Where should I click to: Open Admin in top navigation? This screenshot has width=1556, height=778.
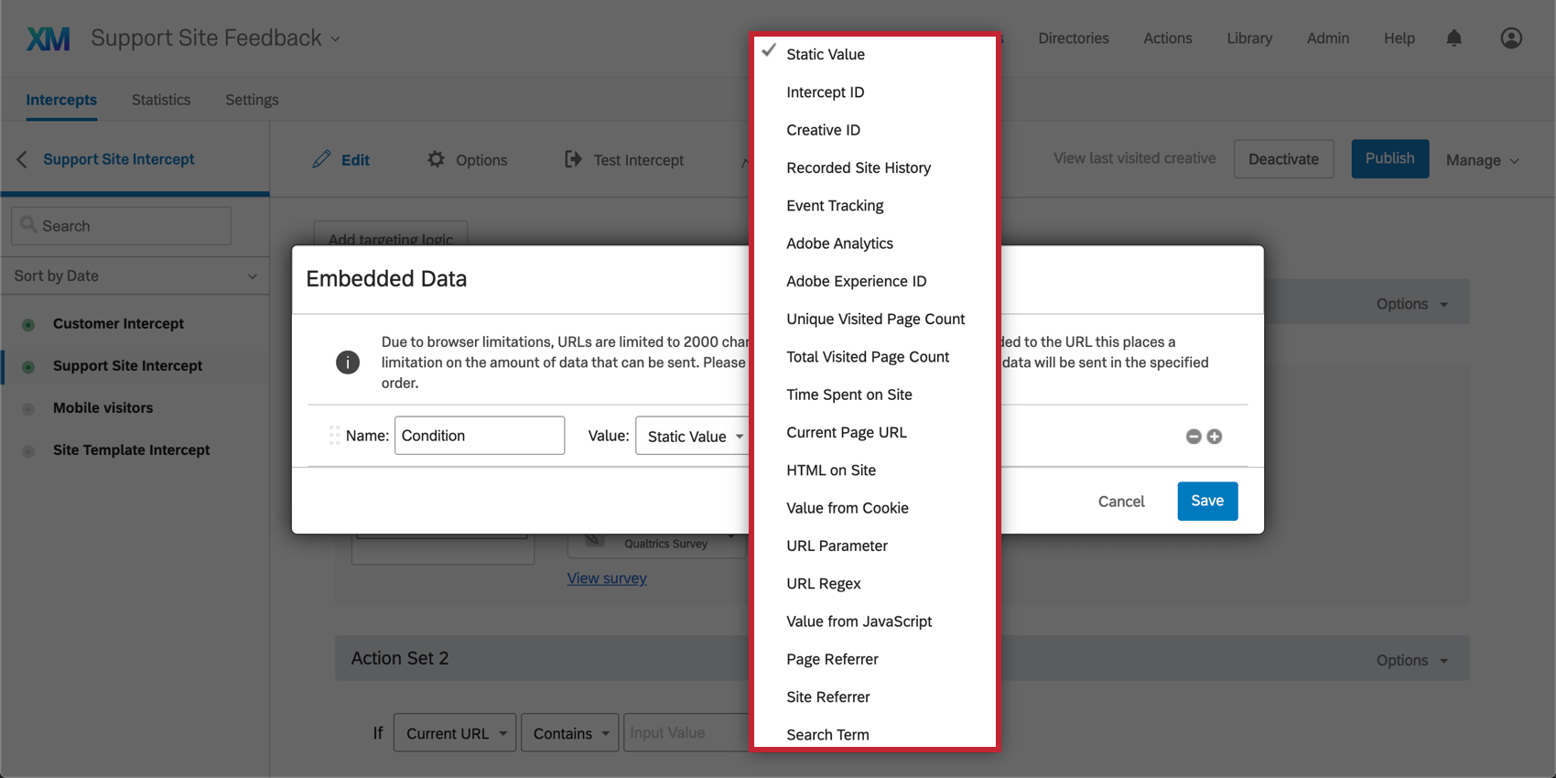(x=1328, y=38)
